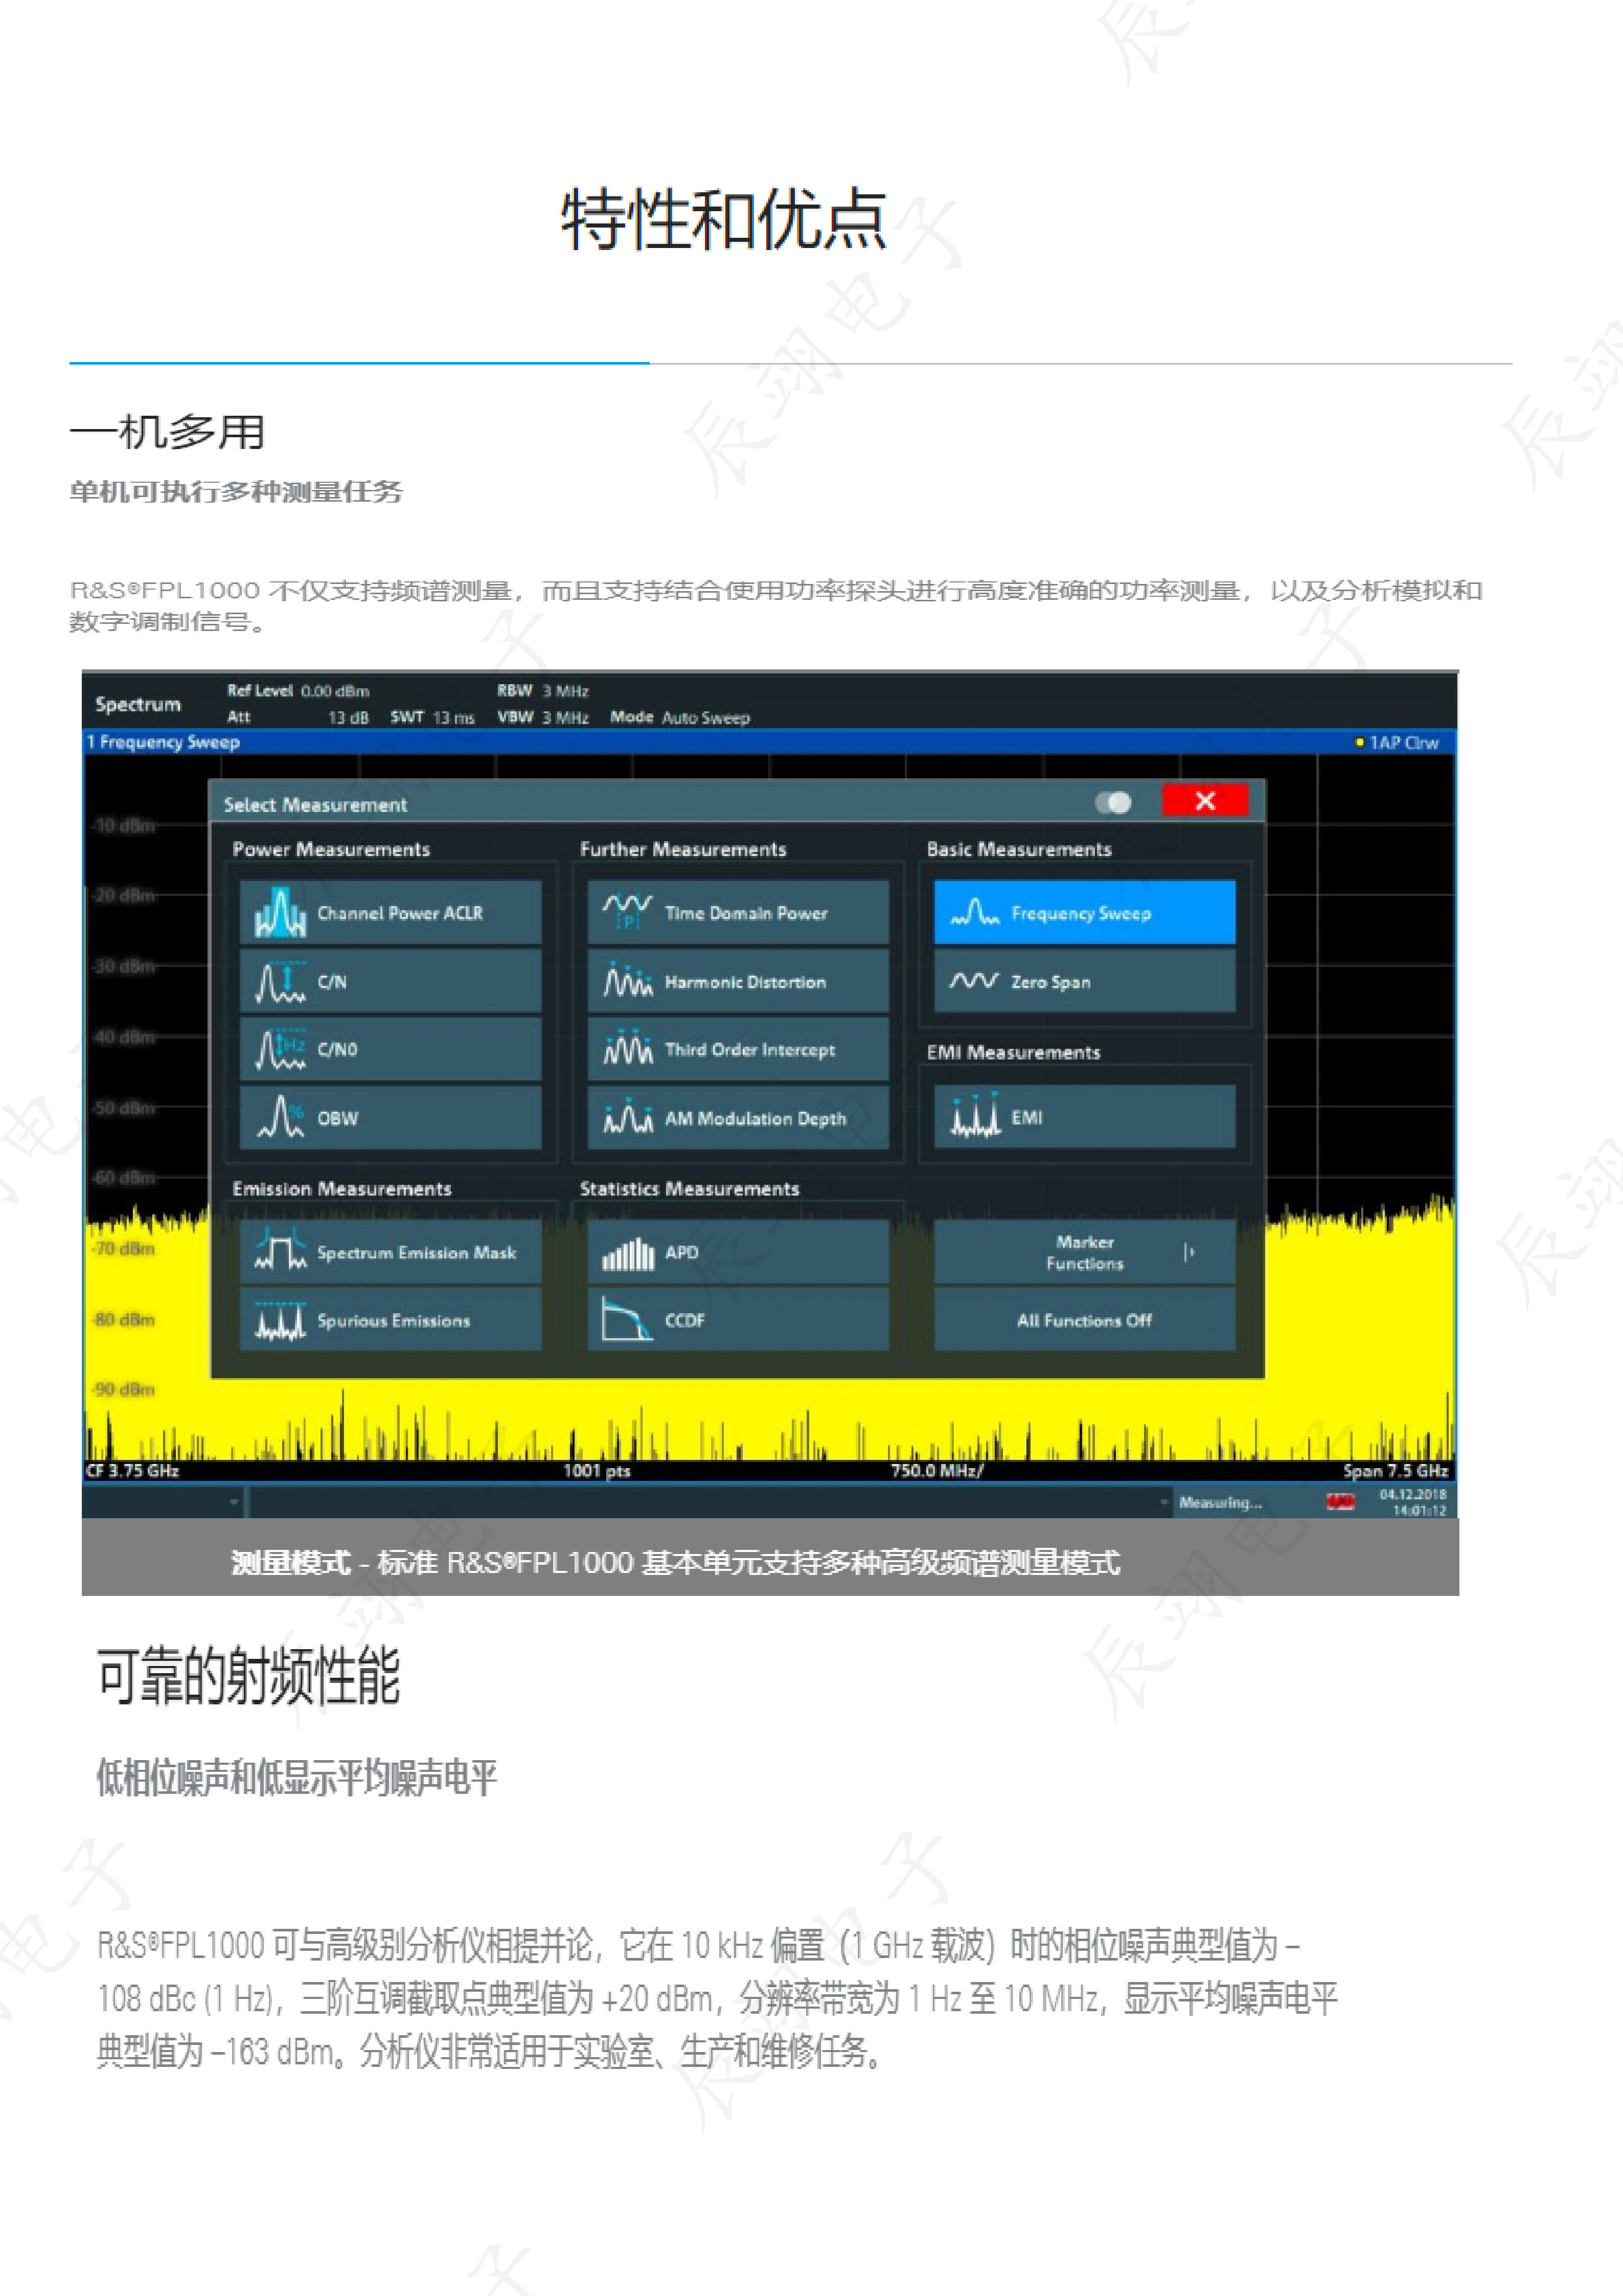Click the Emission Measurements group heading
The image size is (1623, 2296).
[342, 1188]
